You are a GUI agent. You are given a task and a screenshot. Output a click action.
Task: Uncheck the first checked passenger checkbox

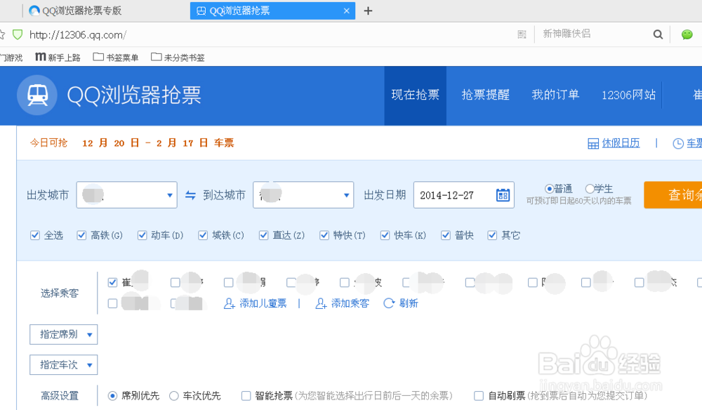point(112,282)
